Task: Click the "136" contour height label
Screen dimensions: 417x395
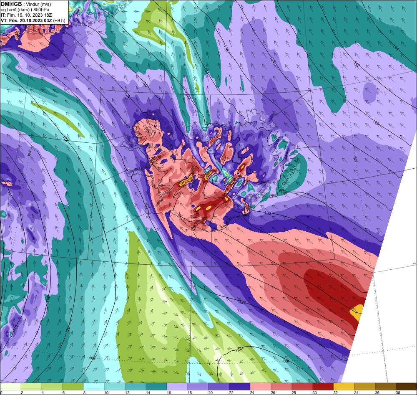Action: (226, 48)
